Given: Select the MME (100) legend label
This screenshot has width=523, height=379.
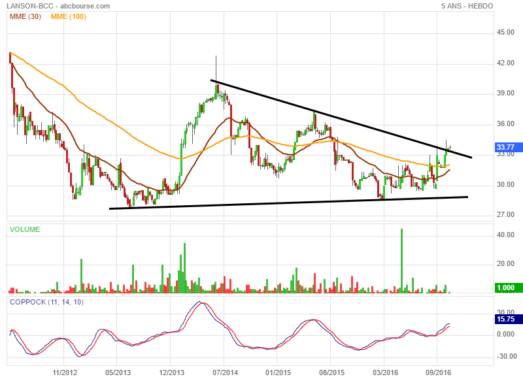Looking at the screenshot, I should pyautogui.click(x=69, y=16).
